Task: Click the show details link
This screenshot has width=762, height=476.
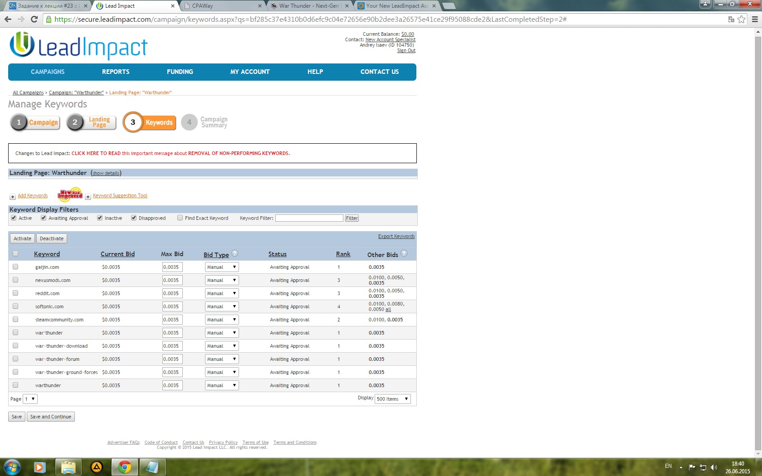Action: (x=106, y=173)
